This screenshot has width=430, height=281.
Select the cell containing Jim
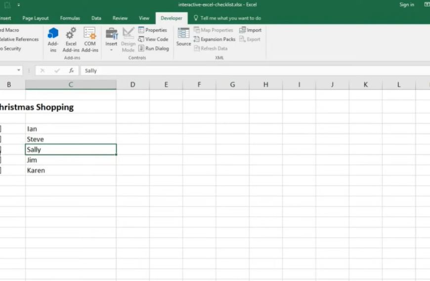pos(71,160)
